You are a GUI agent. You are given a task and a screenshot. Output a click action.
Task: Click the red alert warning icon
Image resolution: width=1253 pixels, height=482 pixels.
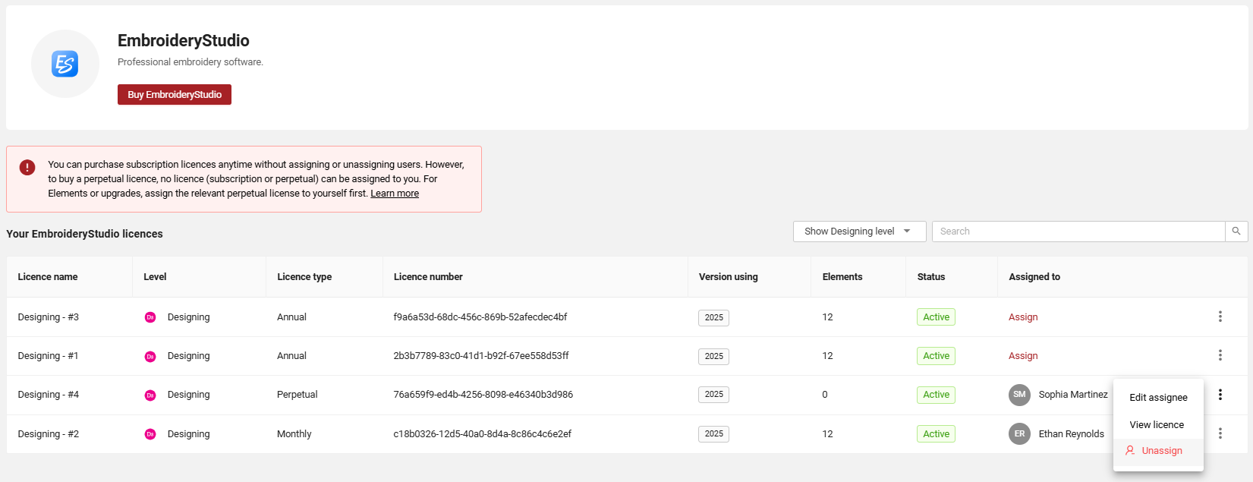tap(27, 167)
